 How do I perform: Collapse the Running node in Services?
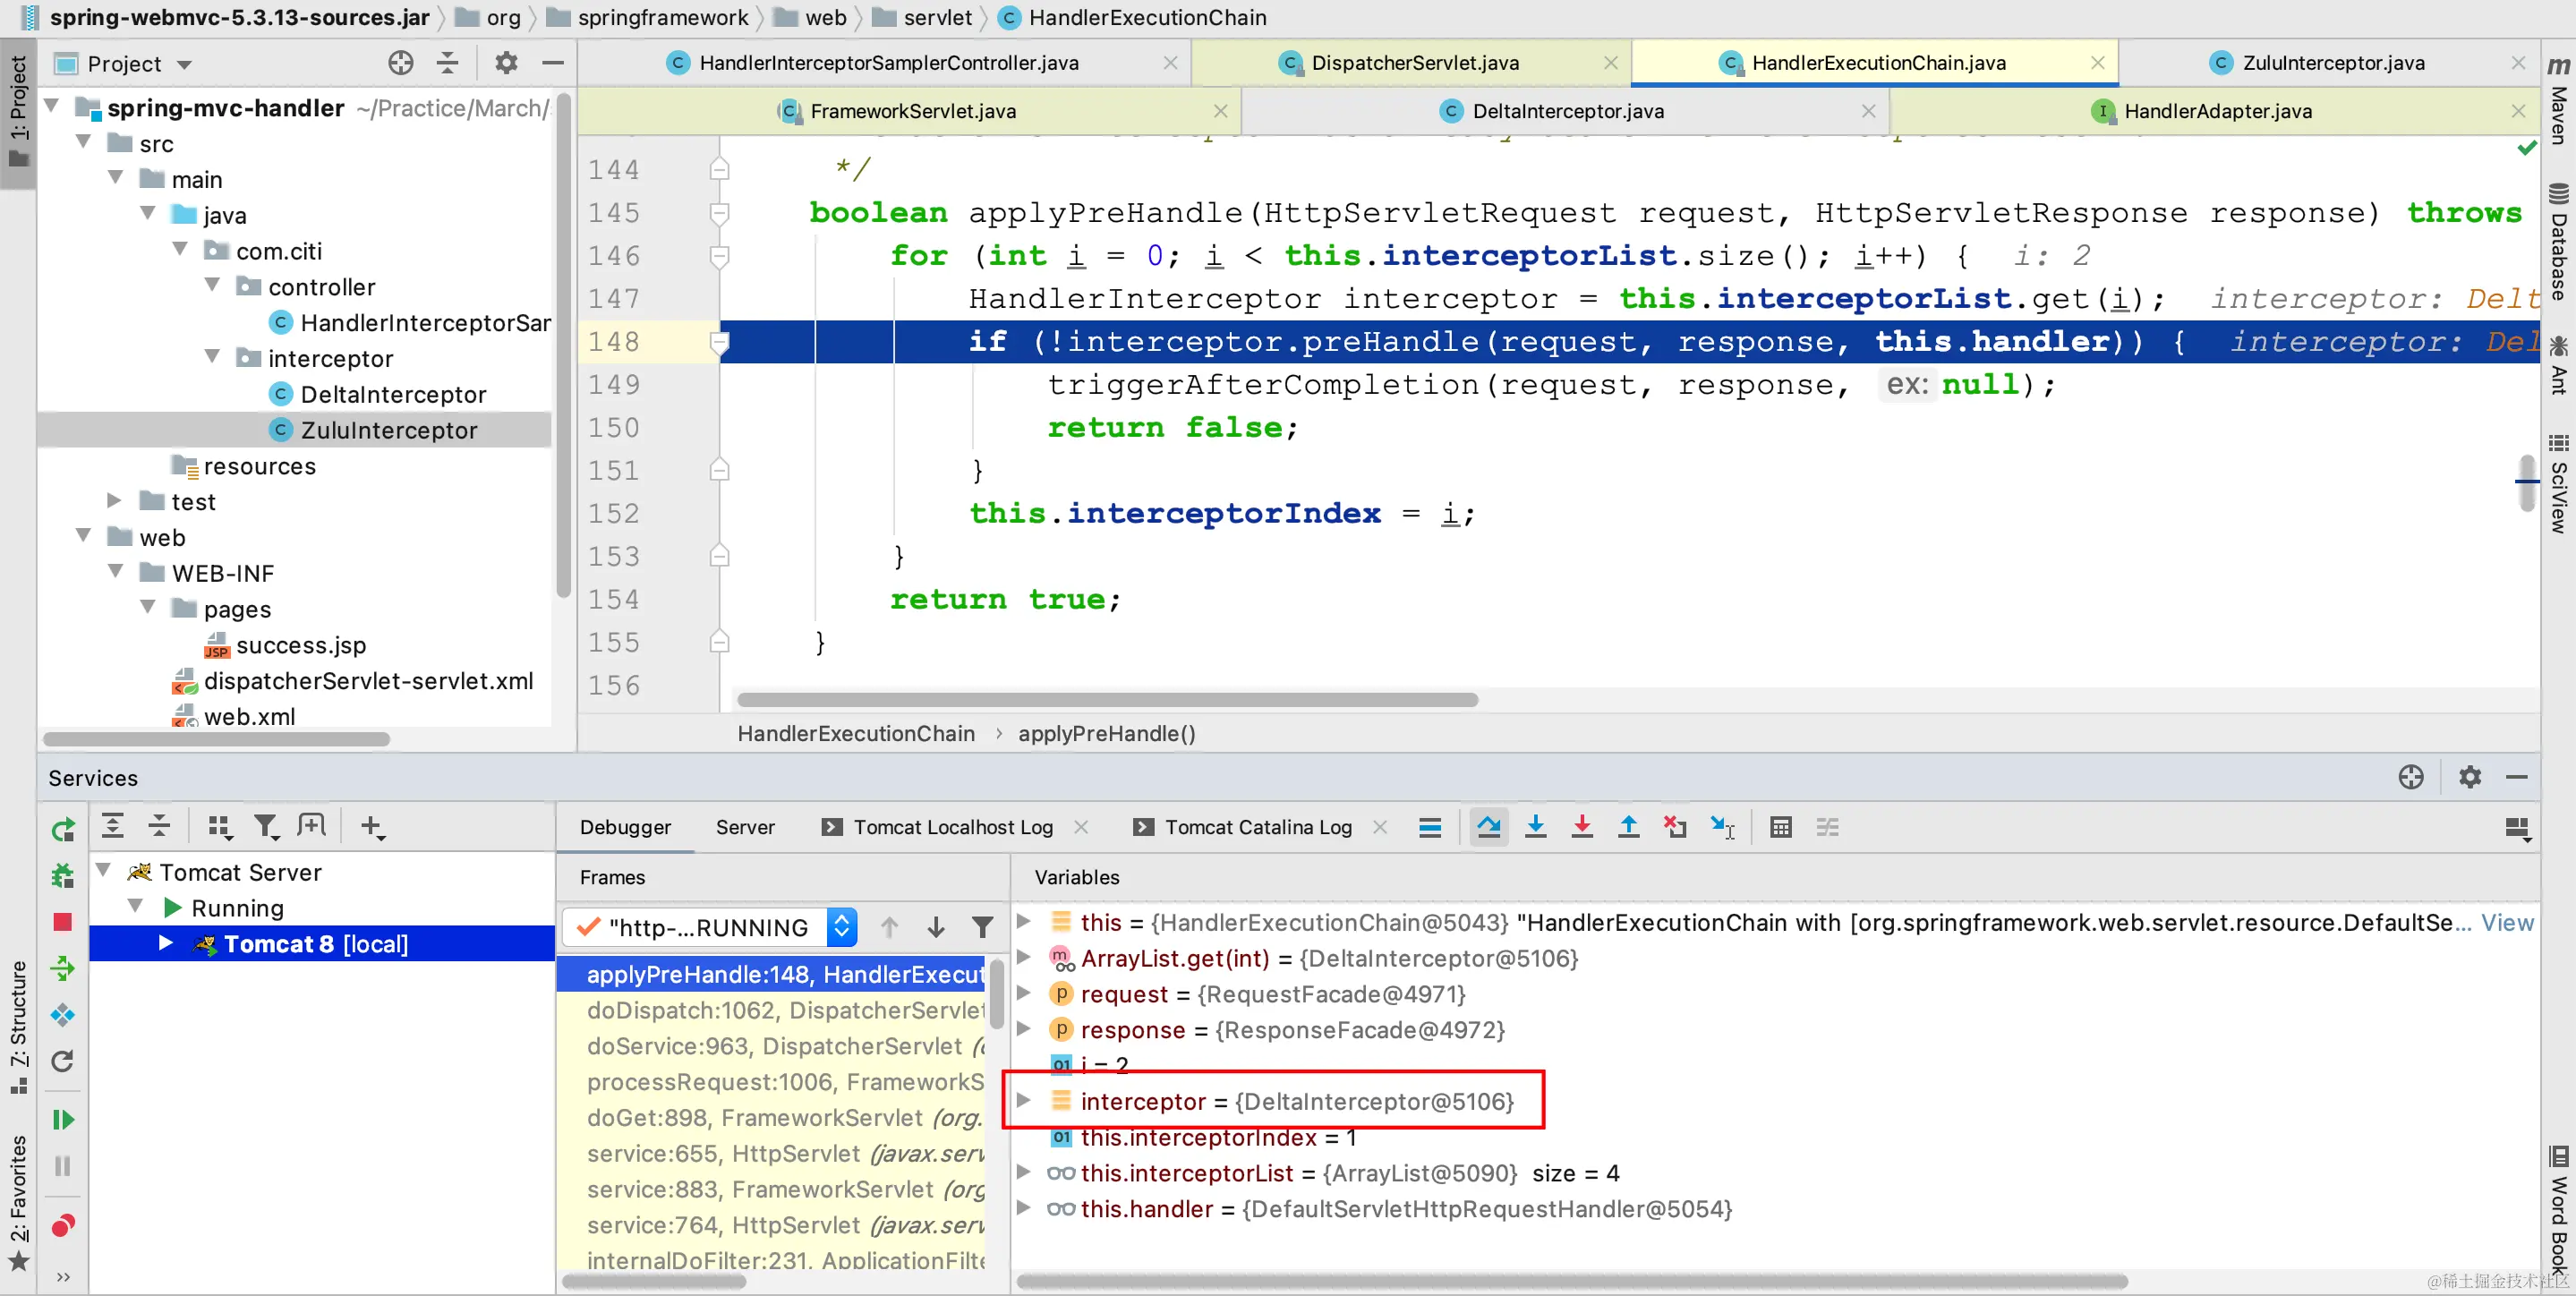135,907
